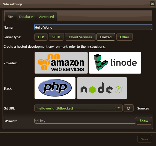Viewport: 156px width, 146px height.
Task: Focus the Password api key field
Action: (x=85, y=121)
